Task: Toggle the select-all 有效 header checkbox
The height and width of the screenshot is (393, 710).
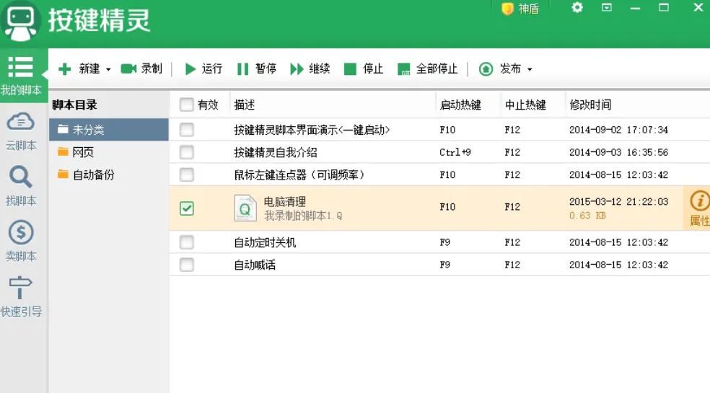Action: tap(187, 105)
